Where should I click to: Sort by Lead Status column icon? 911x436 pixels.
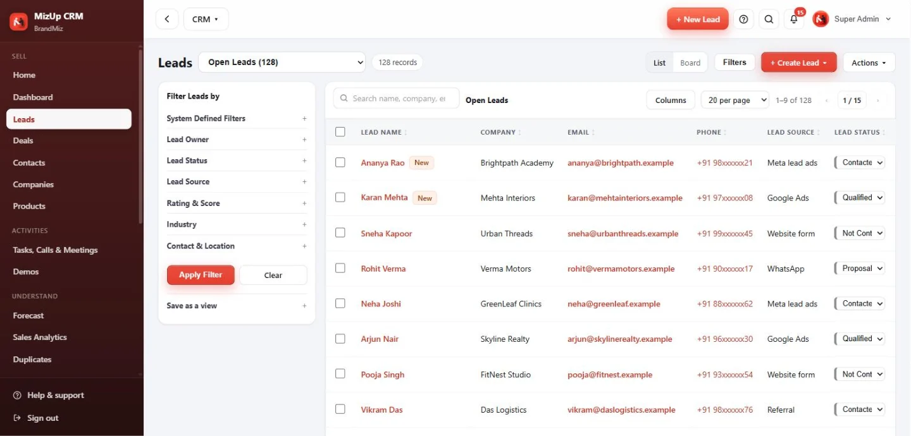click(x=884, y=133)
